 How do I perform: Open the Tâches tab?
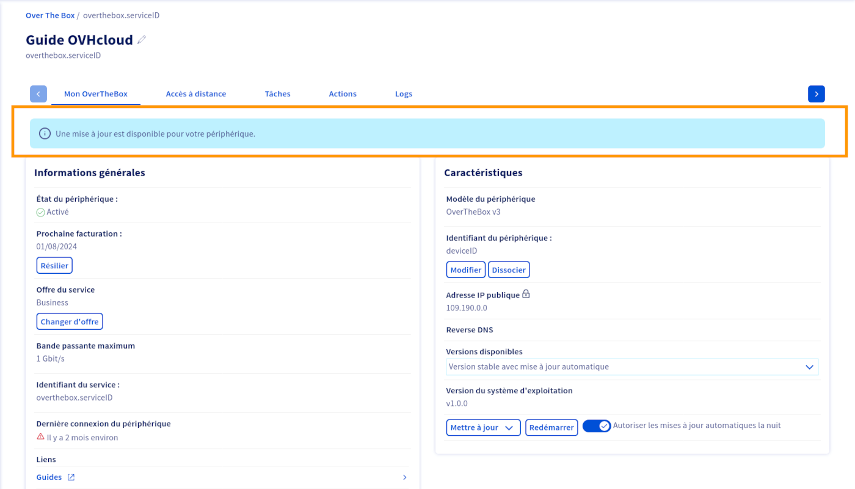[x=277, y=94]
